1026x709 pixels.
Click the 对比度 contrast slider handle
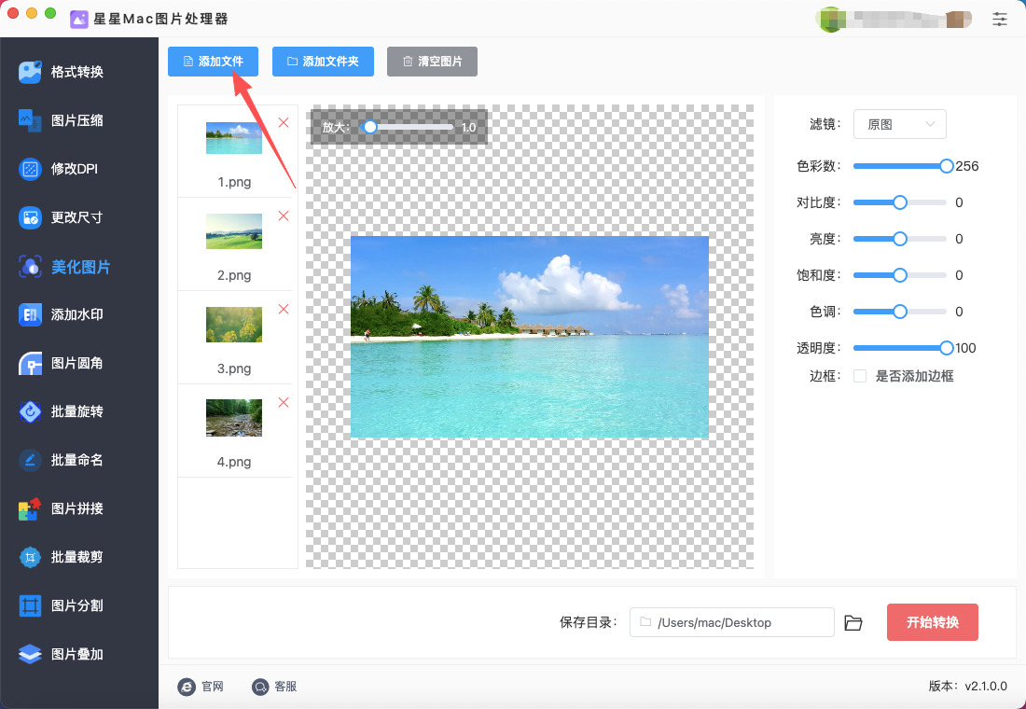coord(900,202)
